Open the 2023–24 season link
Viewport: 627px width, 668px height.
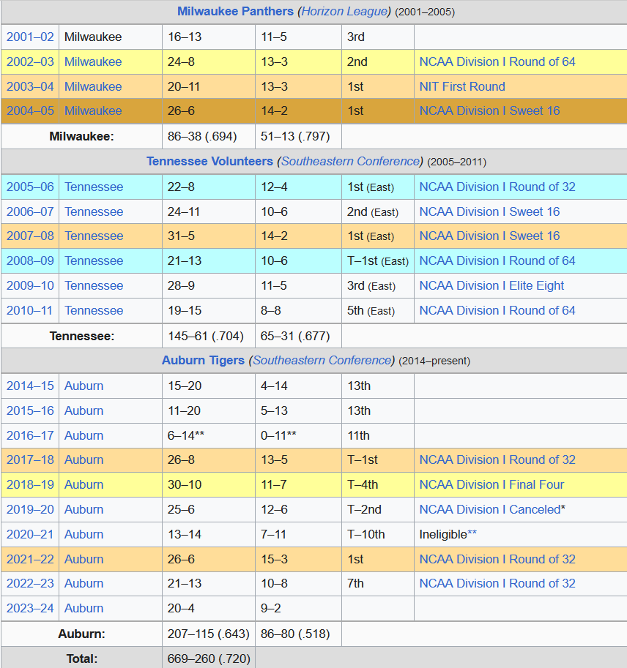30,608
